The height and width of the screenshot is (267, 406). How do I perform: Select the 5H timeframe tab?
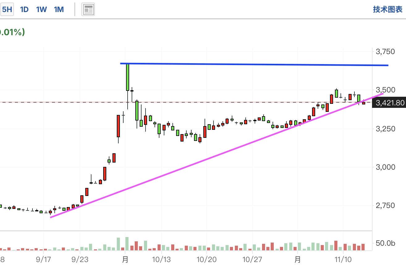[x=7, y=10]
